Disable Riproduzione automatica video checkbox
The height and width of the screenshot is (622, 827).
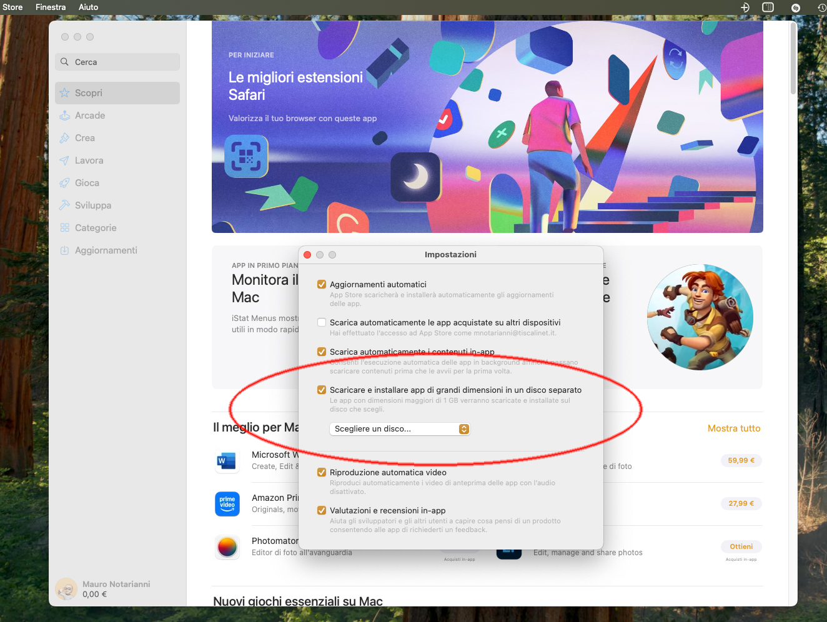(x=322, y=472)
